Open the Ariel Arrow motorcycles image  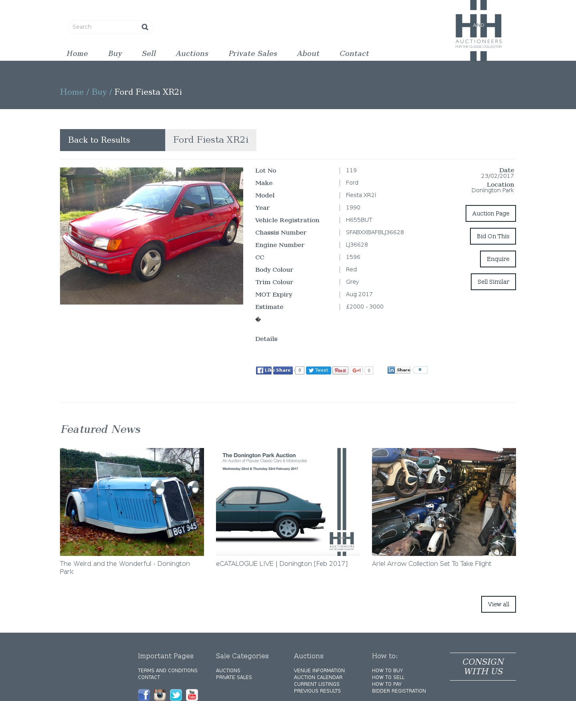tap(444, 502)
